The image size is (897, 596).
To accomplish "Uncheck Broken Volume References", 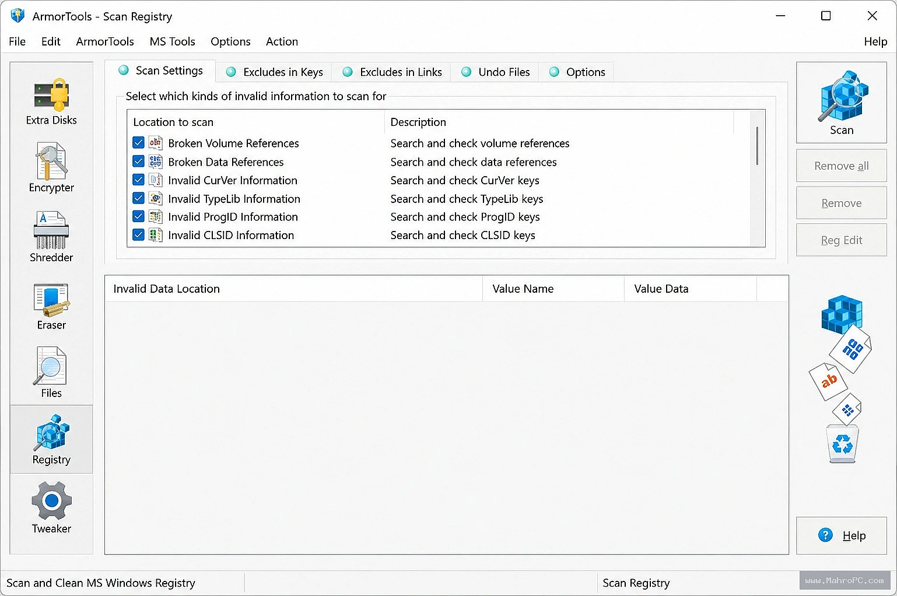I will point(139,143).
